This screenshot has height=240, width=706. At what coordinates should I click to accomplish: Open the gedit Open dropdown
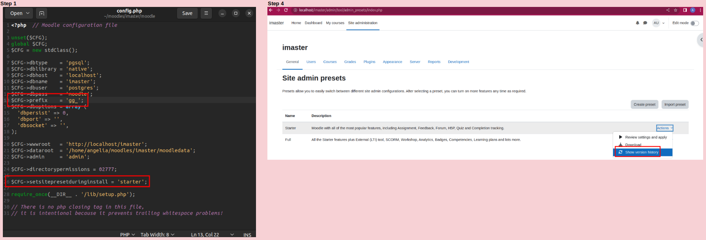(20, 13)
